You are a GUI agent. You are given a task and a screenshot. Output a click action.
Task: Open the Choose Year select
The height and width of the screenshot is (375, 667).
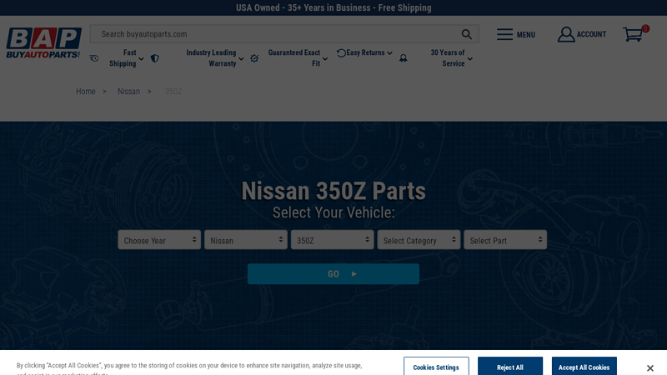coord(159,240)
